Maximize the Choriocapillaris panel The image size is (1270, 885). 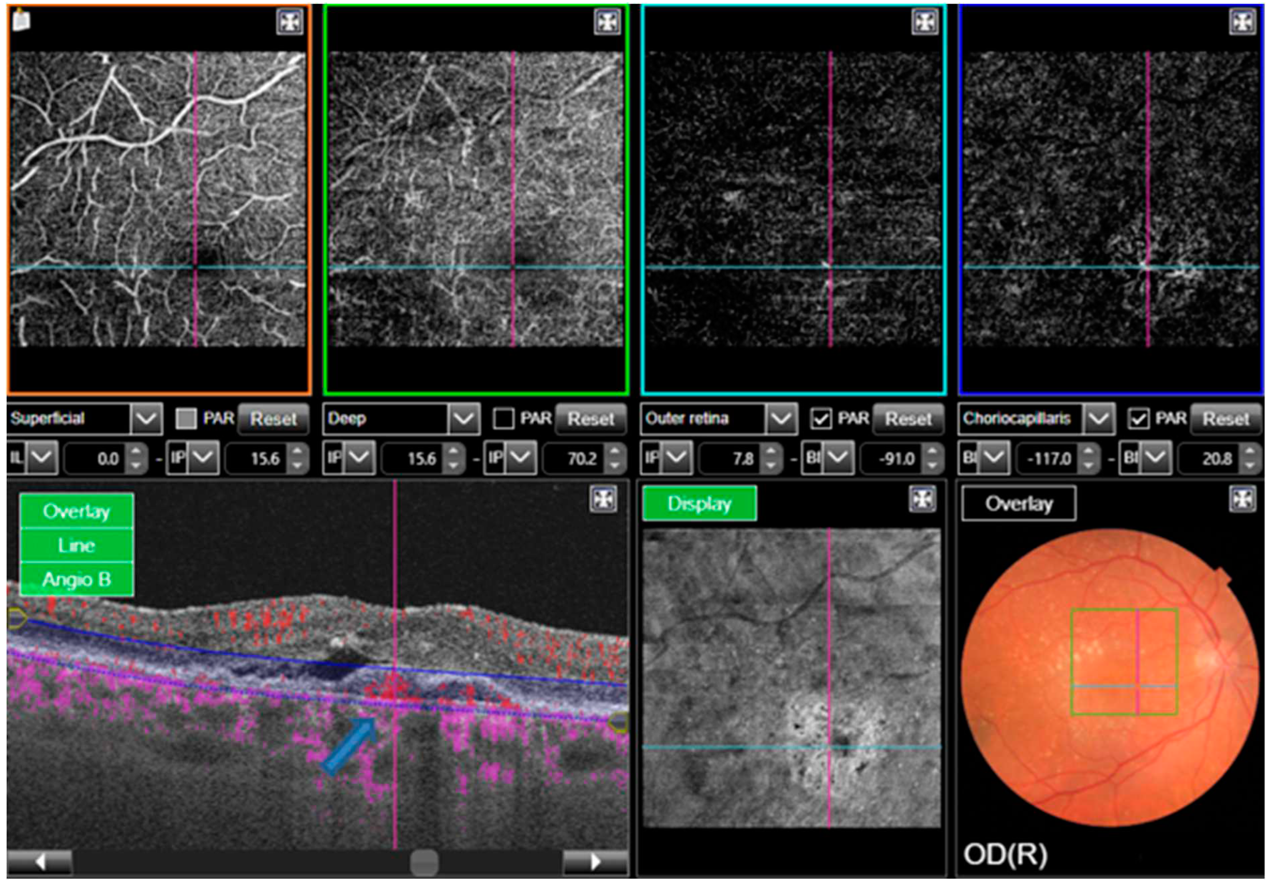pos(1242,23)
